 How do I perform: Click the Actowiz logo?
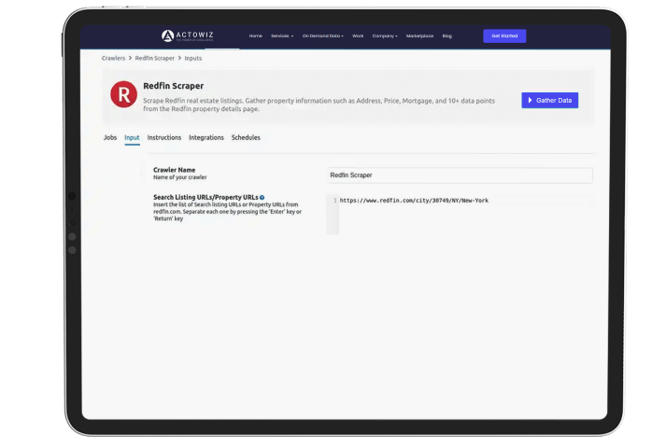tap(188, 36)
